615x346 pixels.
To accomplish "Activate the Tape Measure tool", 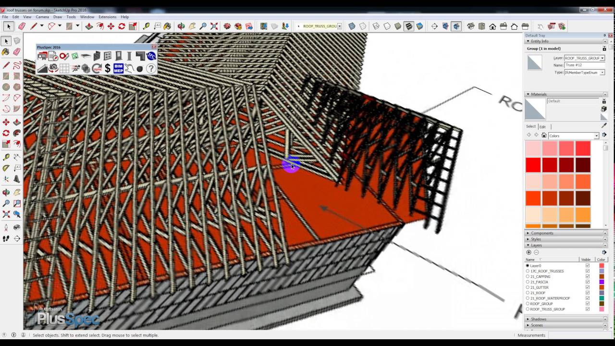I will [x=146, y=26].
